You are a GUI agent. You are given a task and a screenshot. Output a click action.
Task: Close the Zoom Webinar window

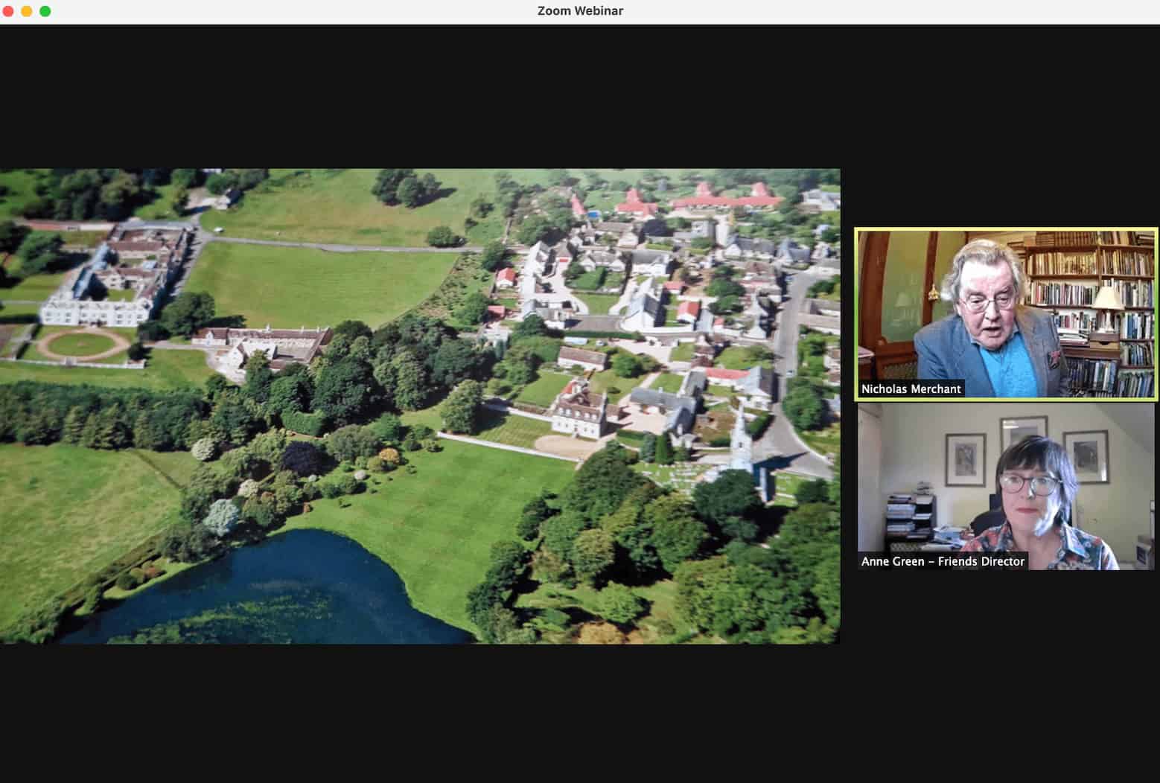point(8,11)
